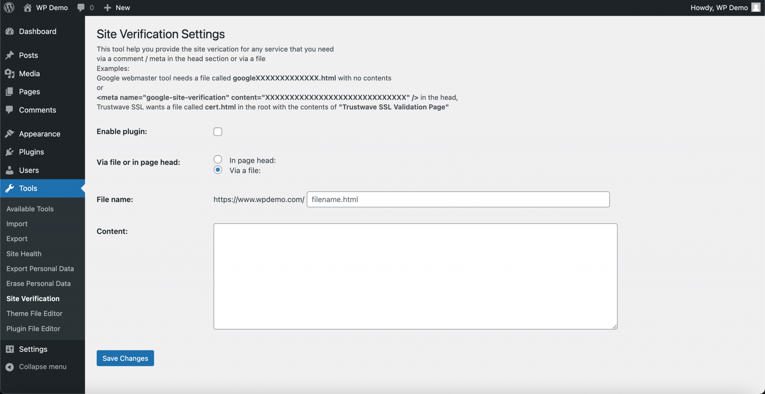Image resolution: width=765 pixels, height=394 pixels.
Task: Click the Dashboard gauge icon
Action: tap(9, 31)
